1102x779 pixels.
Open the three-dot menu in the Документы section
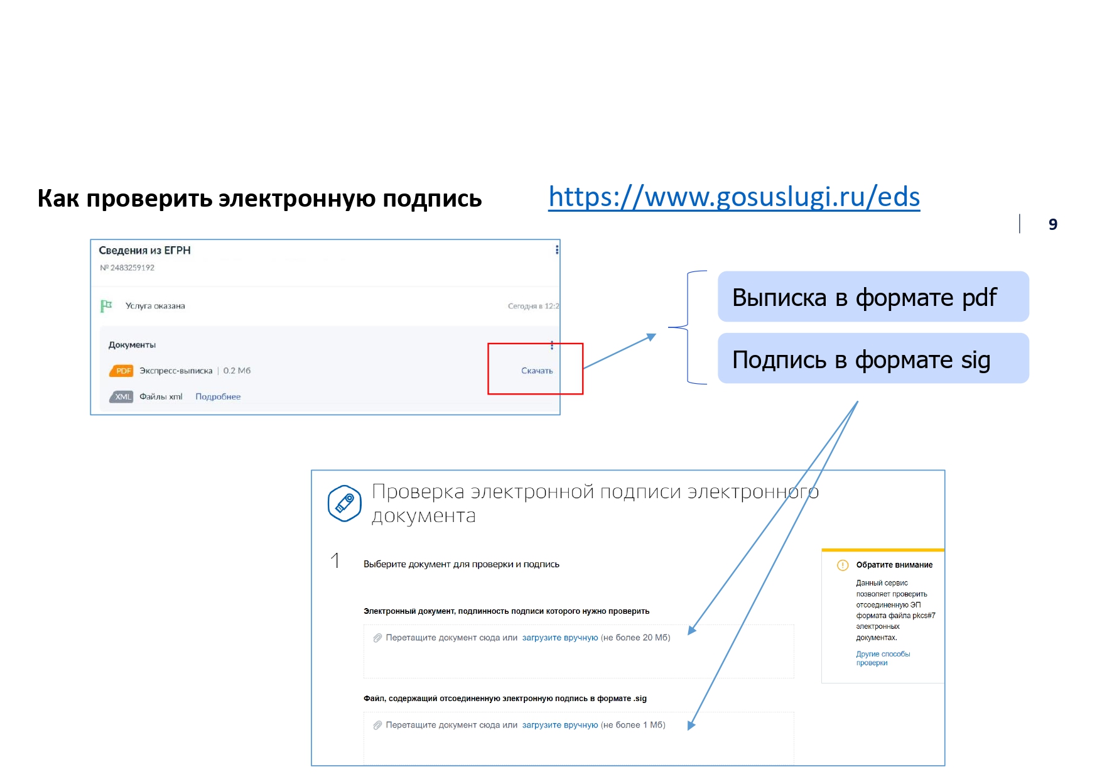coord(552,345)
